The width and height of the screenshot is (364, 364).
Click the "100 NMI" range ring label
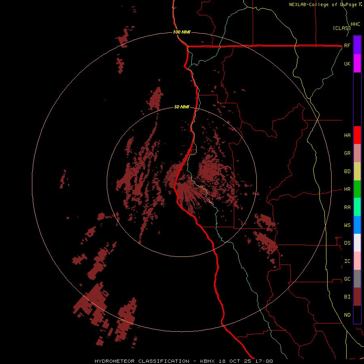point(182,32)
